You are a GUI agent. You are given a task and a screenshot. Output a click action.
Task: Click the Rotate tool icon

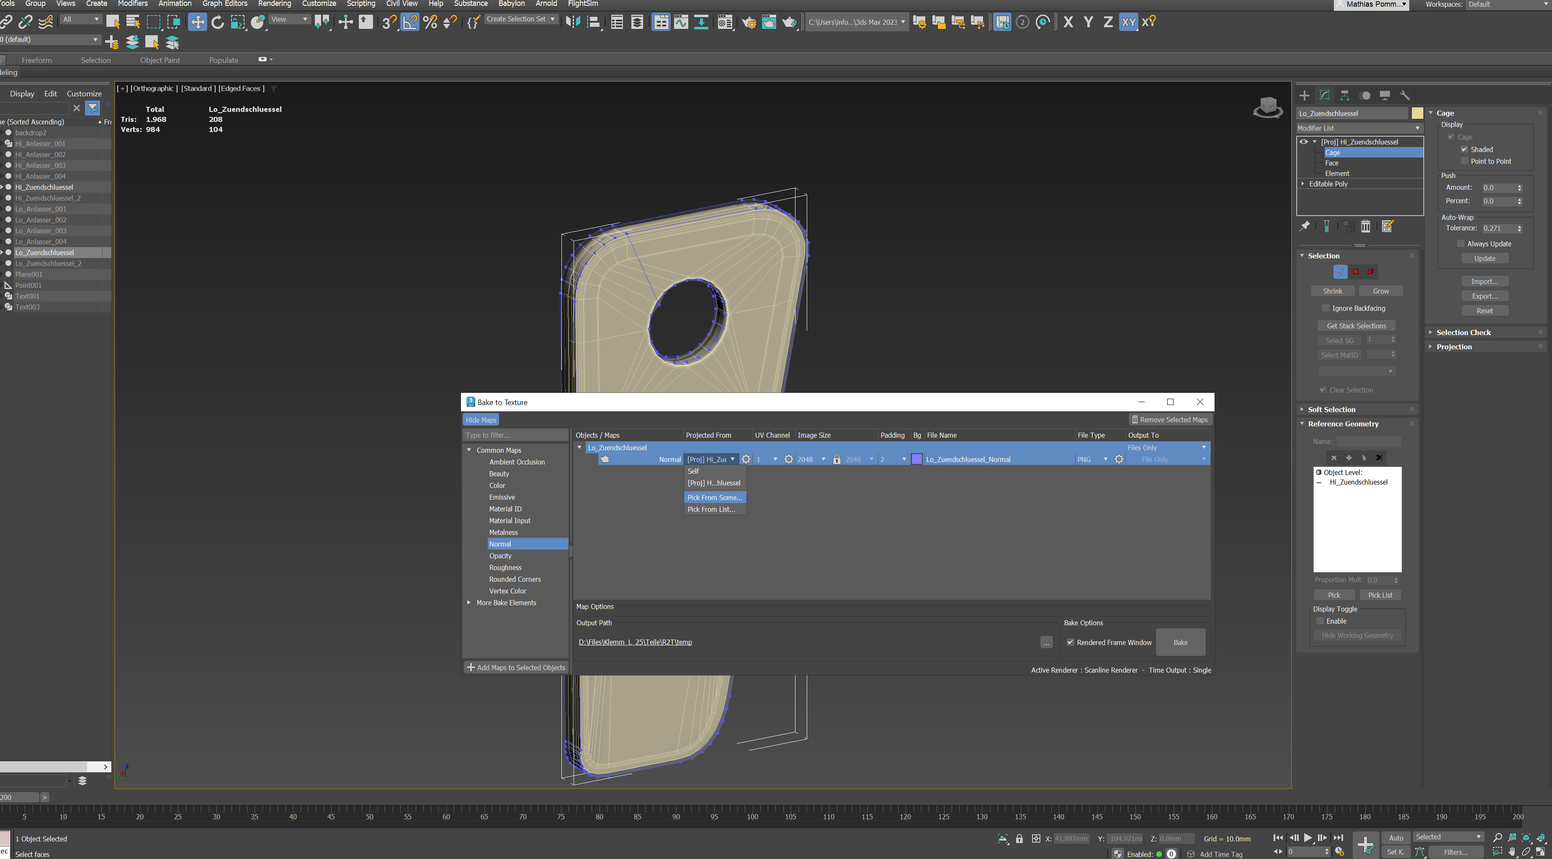pyautogui.click(x=217, y=22)
